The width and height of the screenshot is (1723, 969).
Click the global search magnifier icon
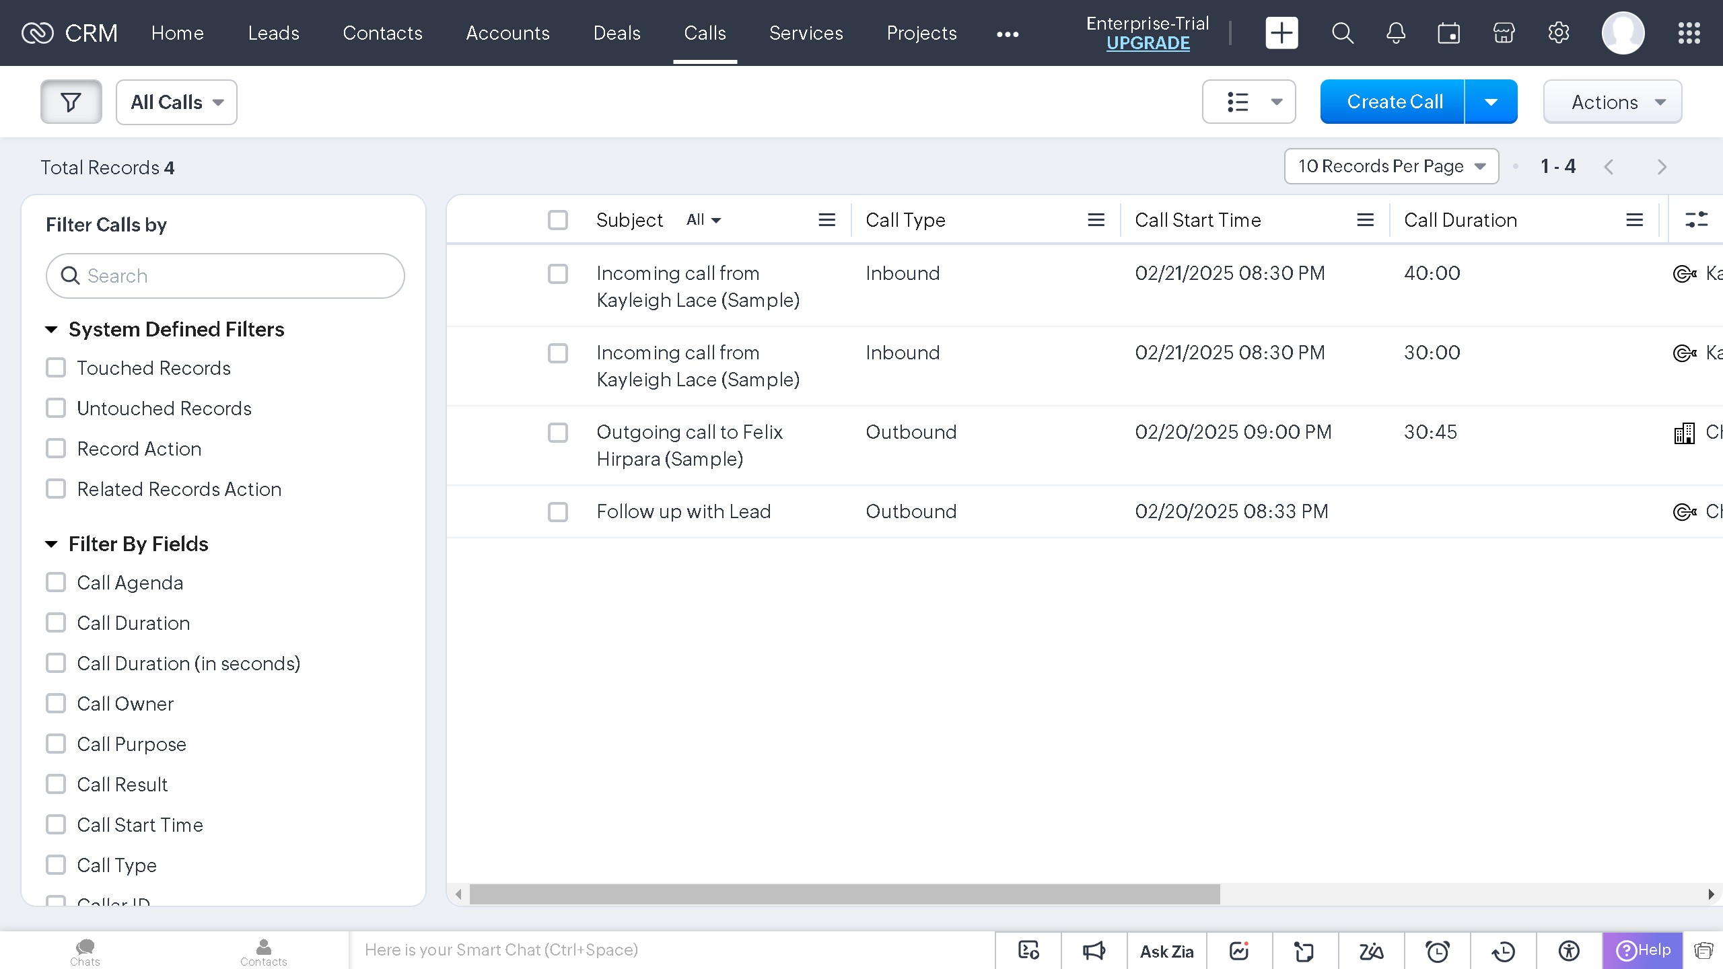pos(1342,33)
